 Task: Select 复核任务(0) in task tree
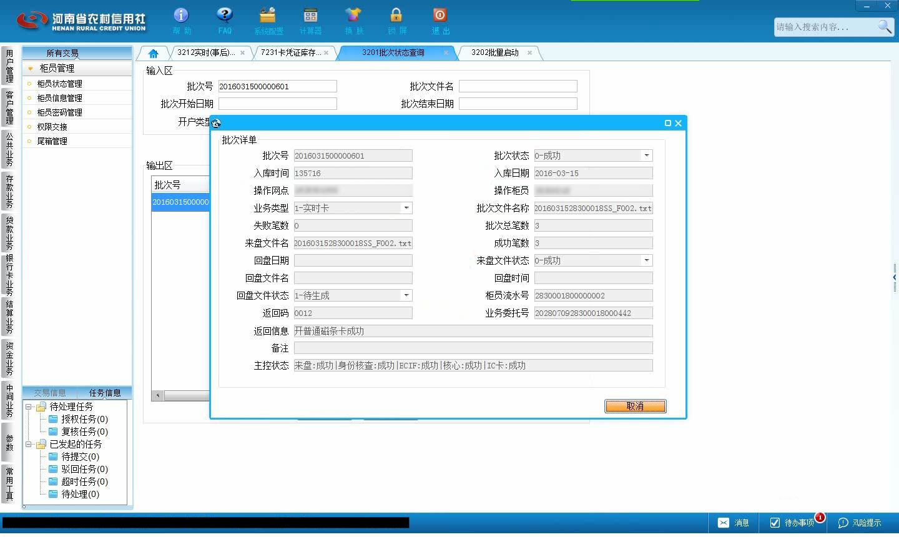coord(84,431)
